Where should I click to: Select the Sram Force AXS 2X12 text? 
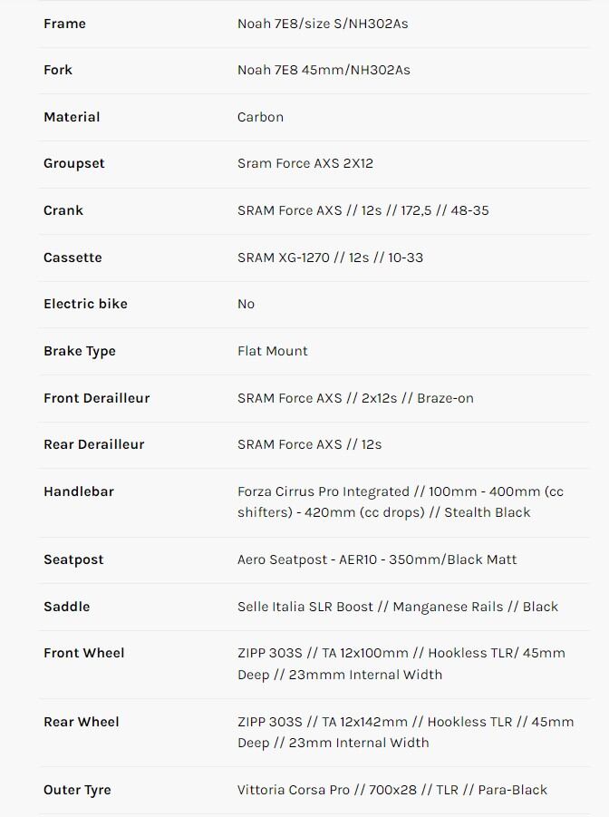(304, 163)
